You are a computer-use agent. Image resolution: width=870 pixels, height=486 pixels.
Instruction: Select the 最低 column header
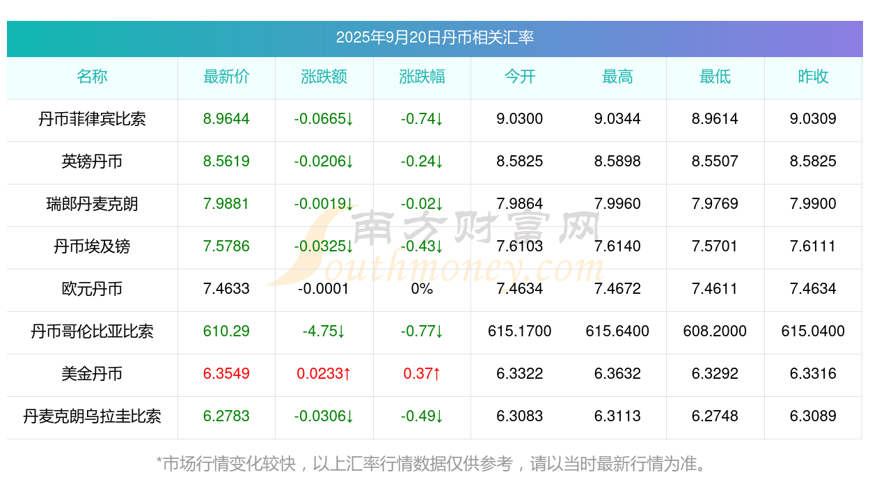pos(715,77)
